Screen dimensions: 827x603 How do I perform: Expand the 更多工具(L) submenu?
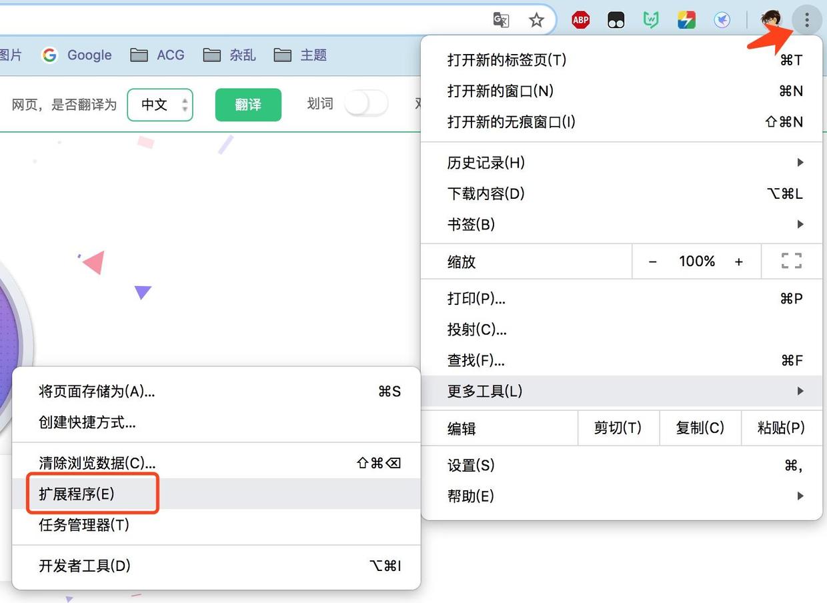622,391
